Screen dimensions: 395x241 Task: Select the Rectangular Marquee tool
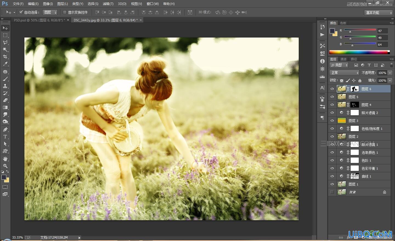click(x=5, y=35)
